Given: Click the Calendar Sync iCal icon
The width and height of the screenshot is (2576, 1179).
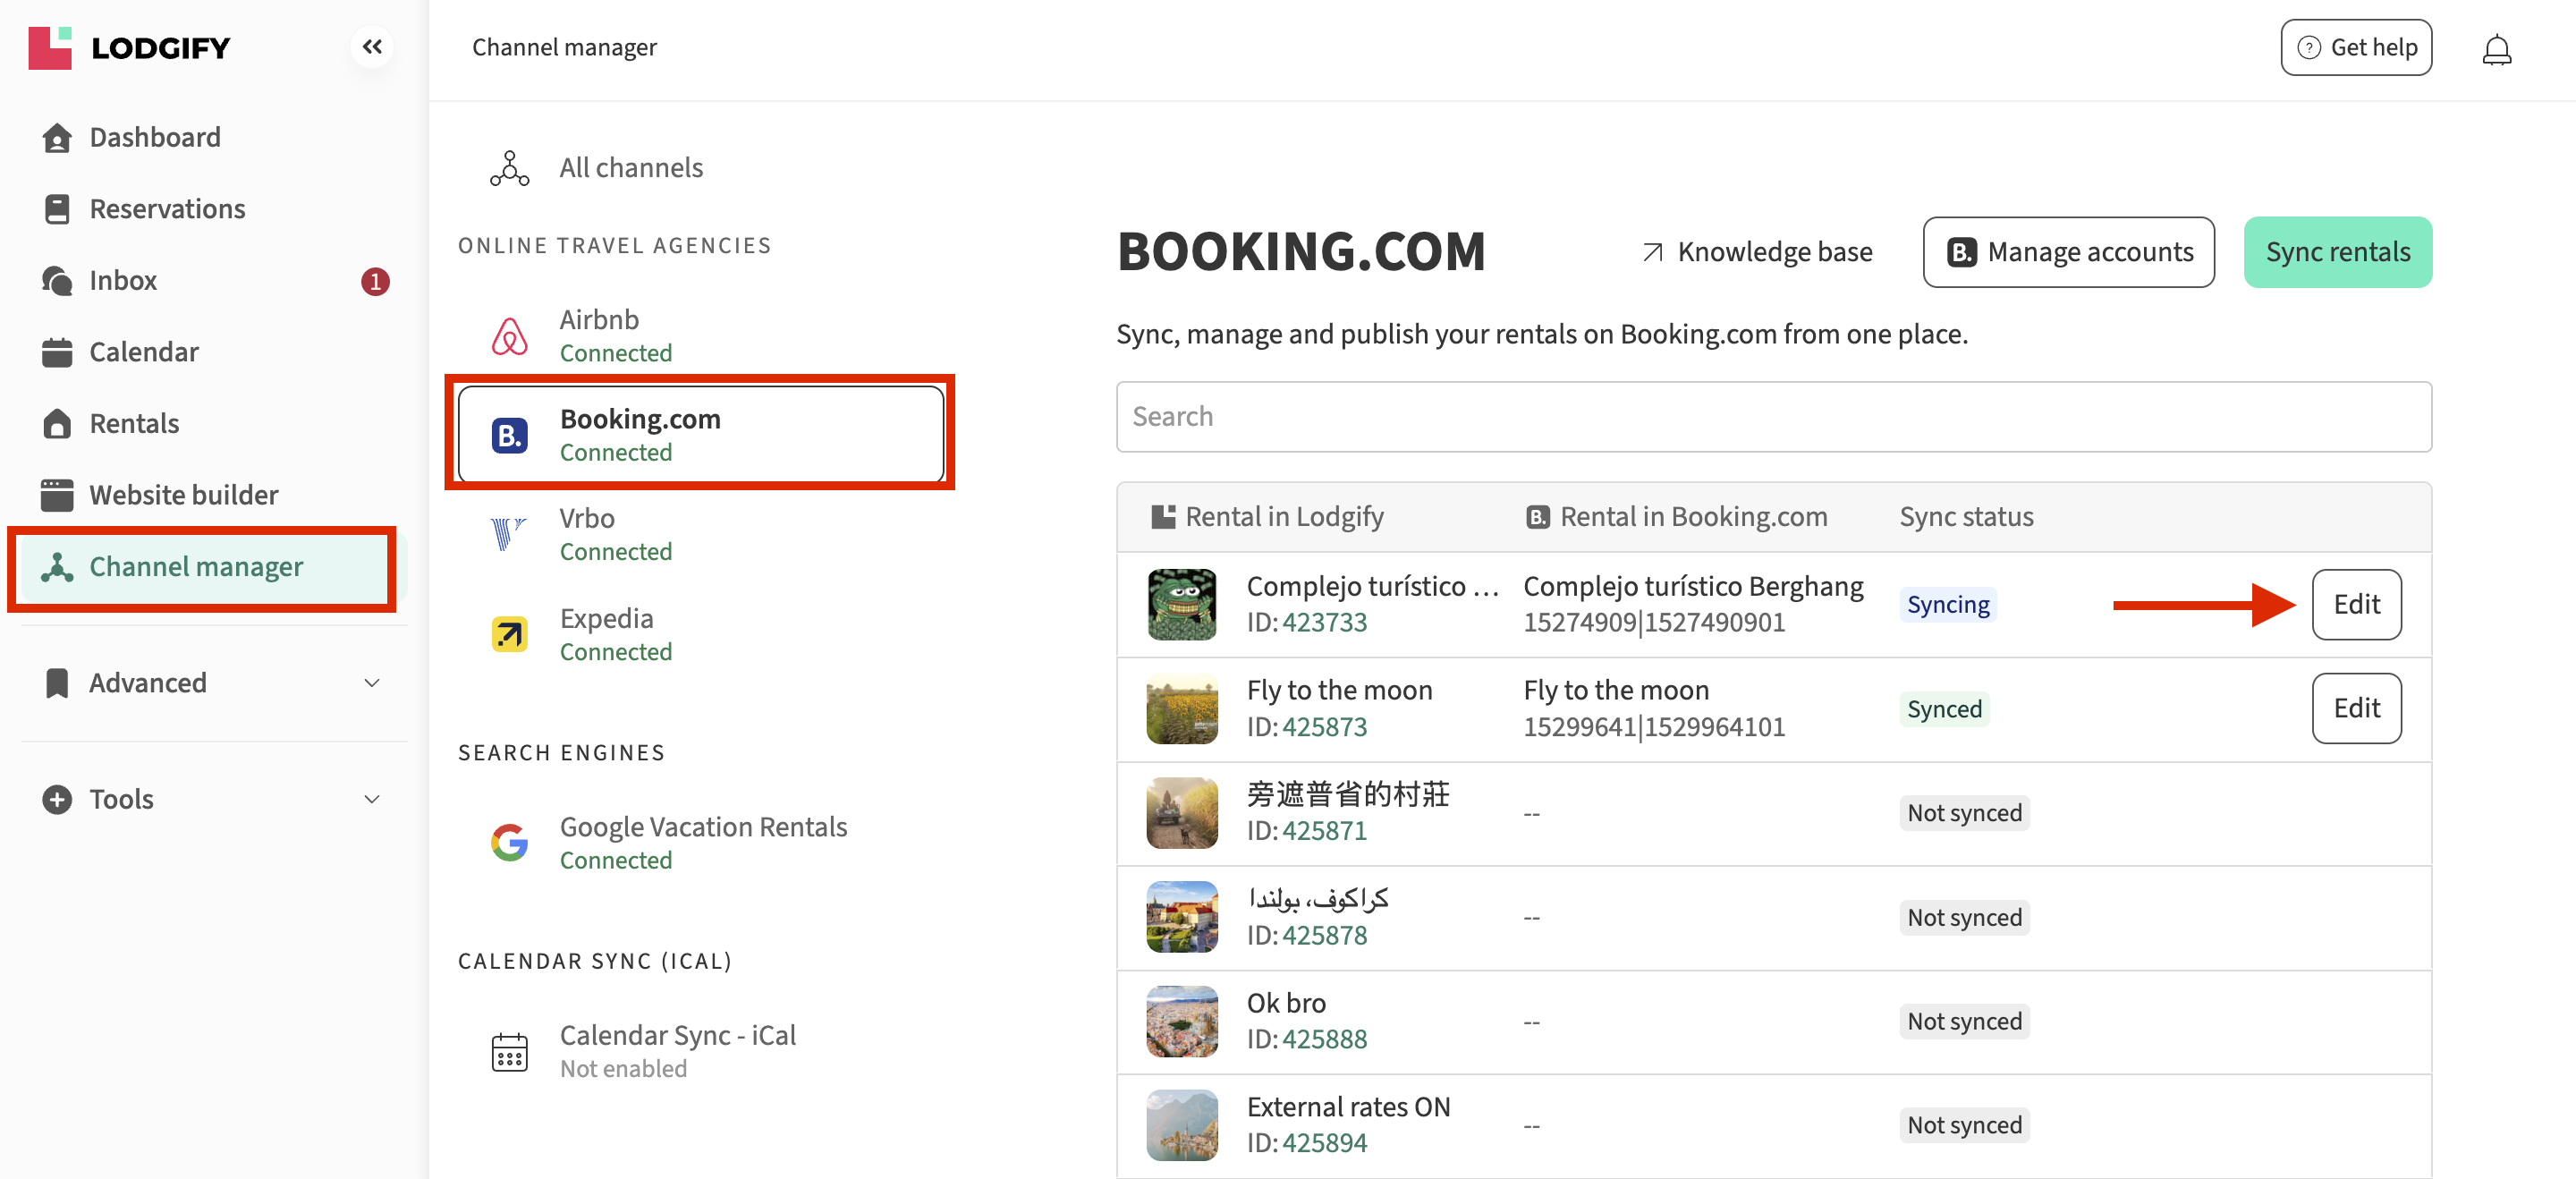Looking at the screenshot, I should (x=509, y=1051).
